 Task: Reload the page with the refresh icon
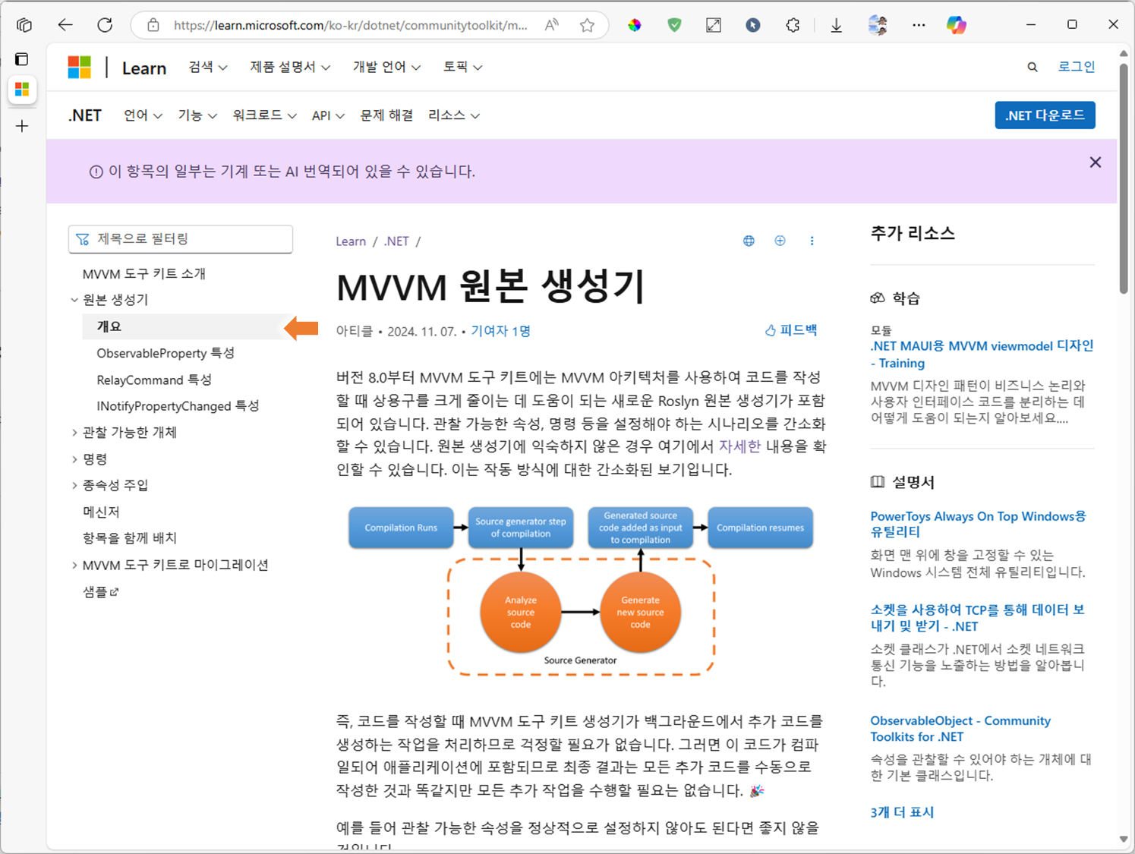pos(105,25)
